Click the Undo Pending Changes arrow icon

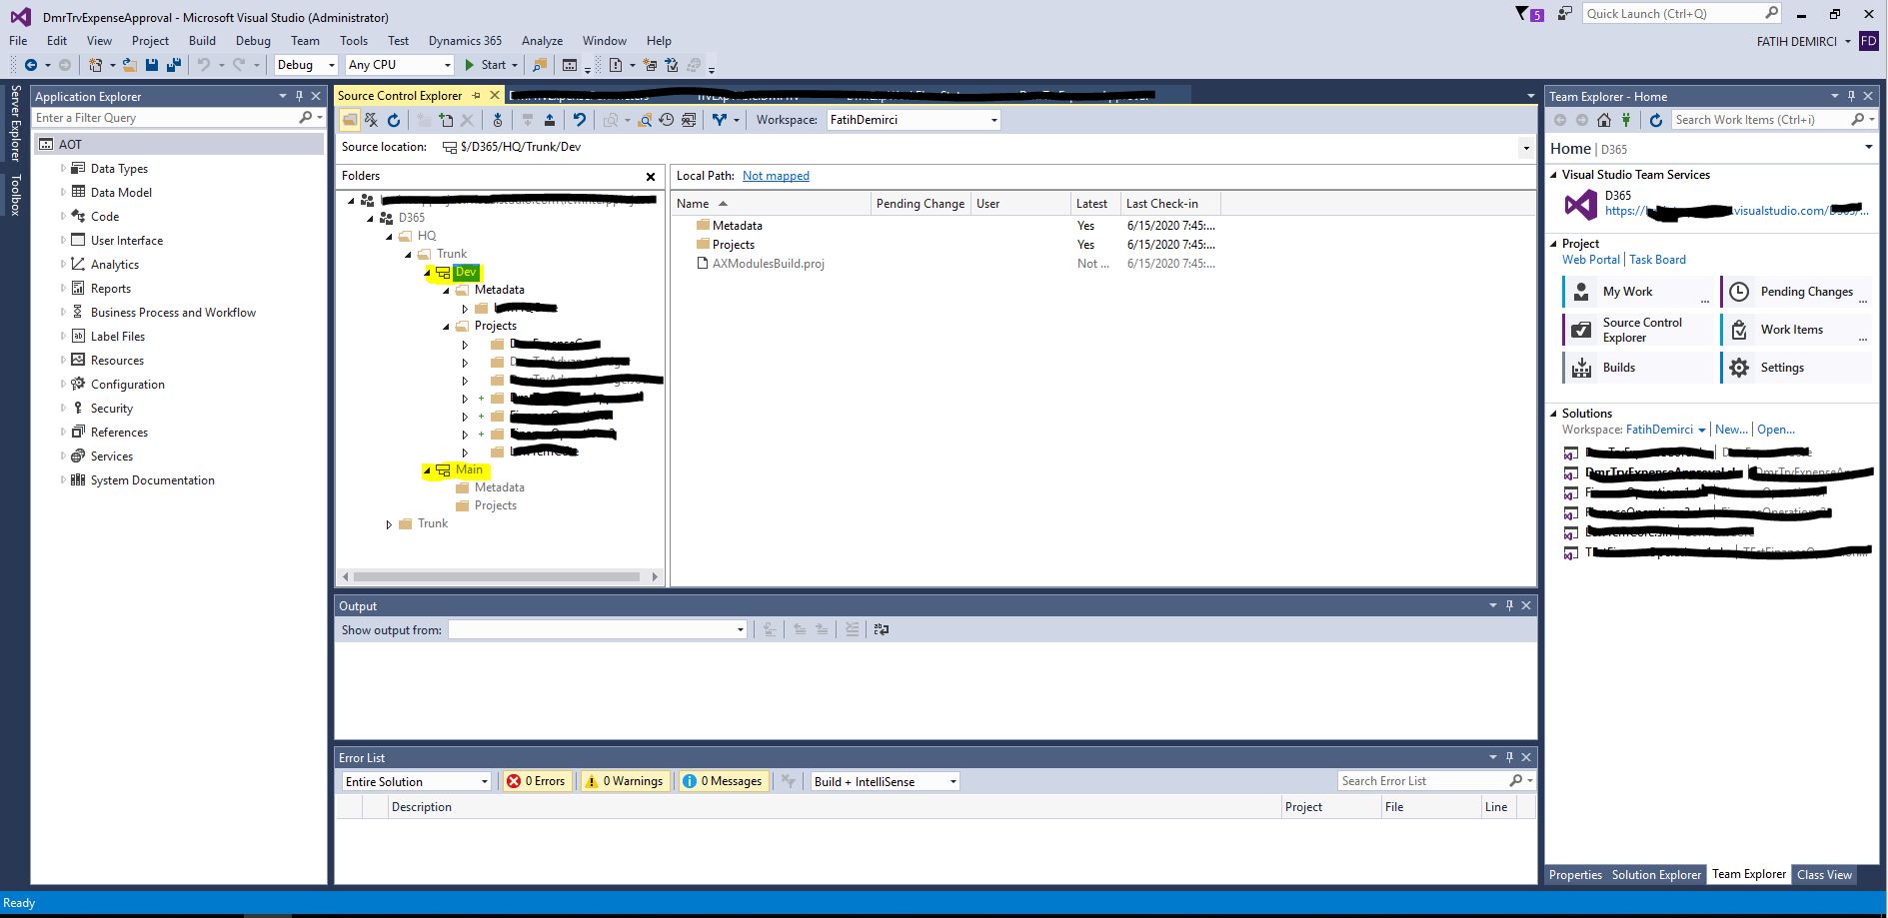pos(579,120)
